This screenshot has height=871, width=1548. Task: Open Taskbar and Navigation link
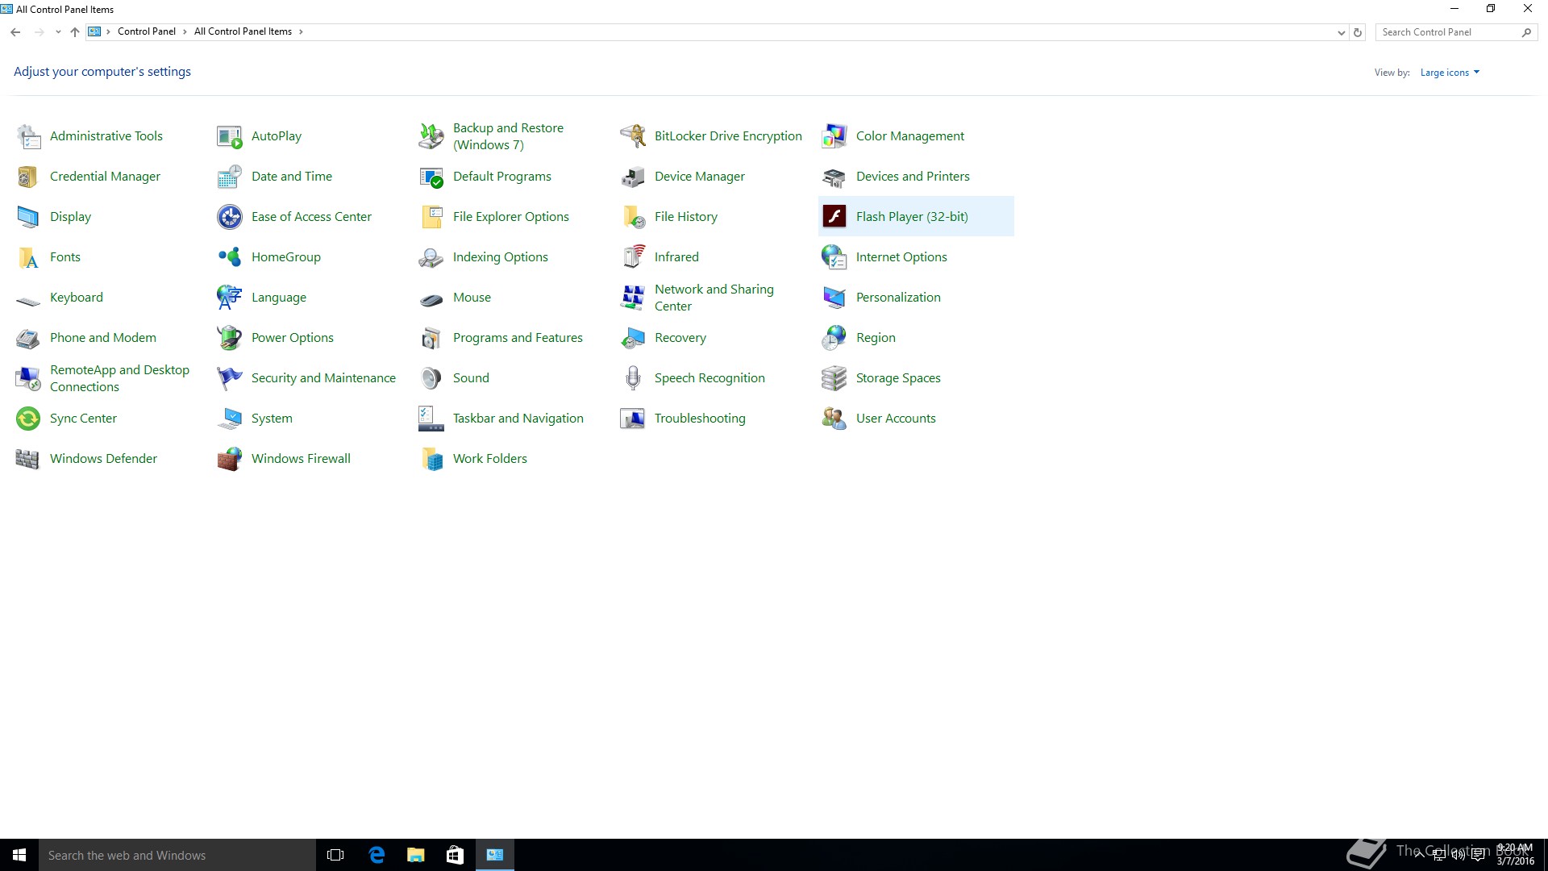click(x=518, y=419)
